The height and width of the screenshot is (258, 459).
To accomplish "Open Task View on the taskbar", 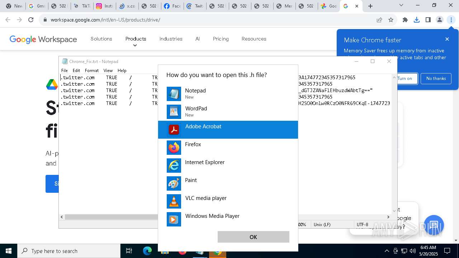I will pyautogui.click(x=129, y=251).
